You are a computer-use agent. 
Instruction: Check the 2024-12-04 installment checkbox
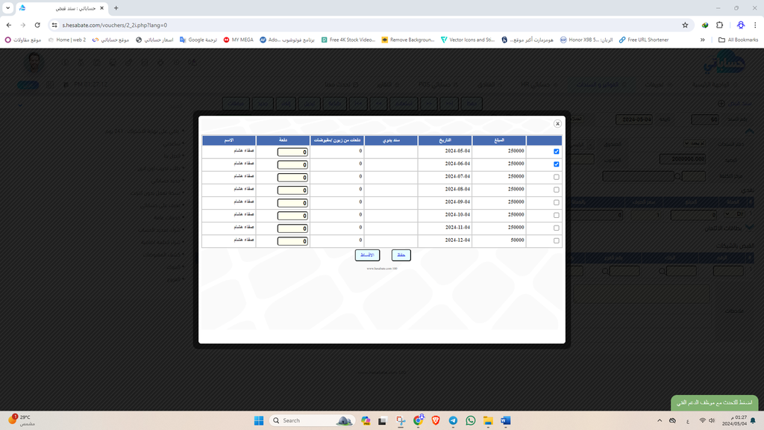556,240
